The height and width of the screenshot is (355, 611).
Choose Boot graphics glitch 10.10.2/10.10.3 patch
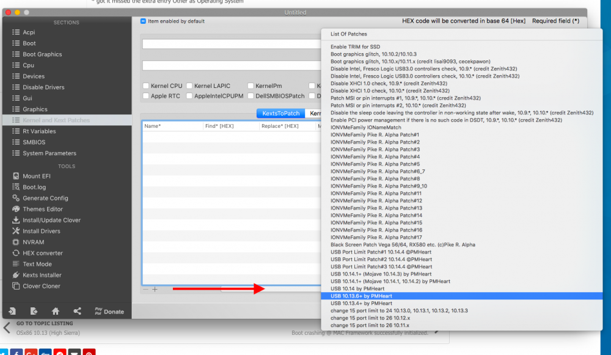point(462,54)
